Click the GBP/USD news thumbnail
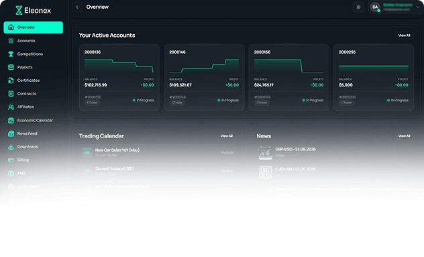The width and height of the screenshot is (424, 257). point(265,153)
